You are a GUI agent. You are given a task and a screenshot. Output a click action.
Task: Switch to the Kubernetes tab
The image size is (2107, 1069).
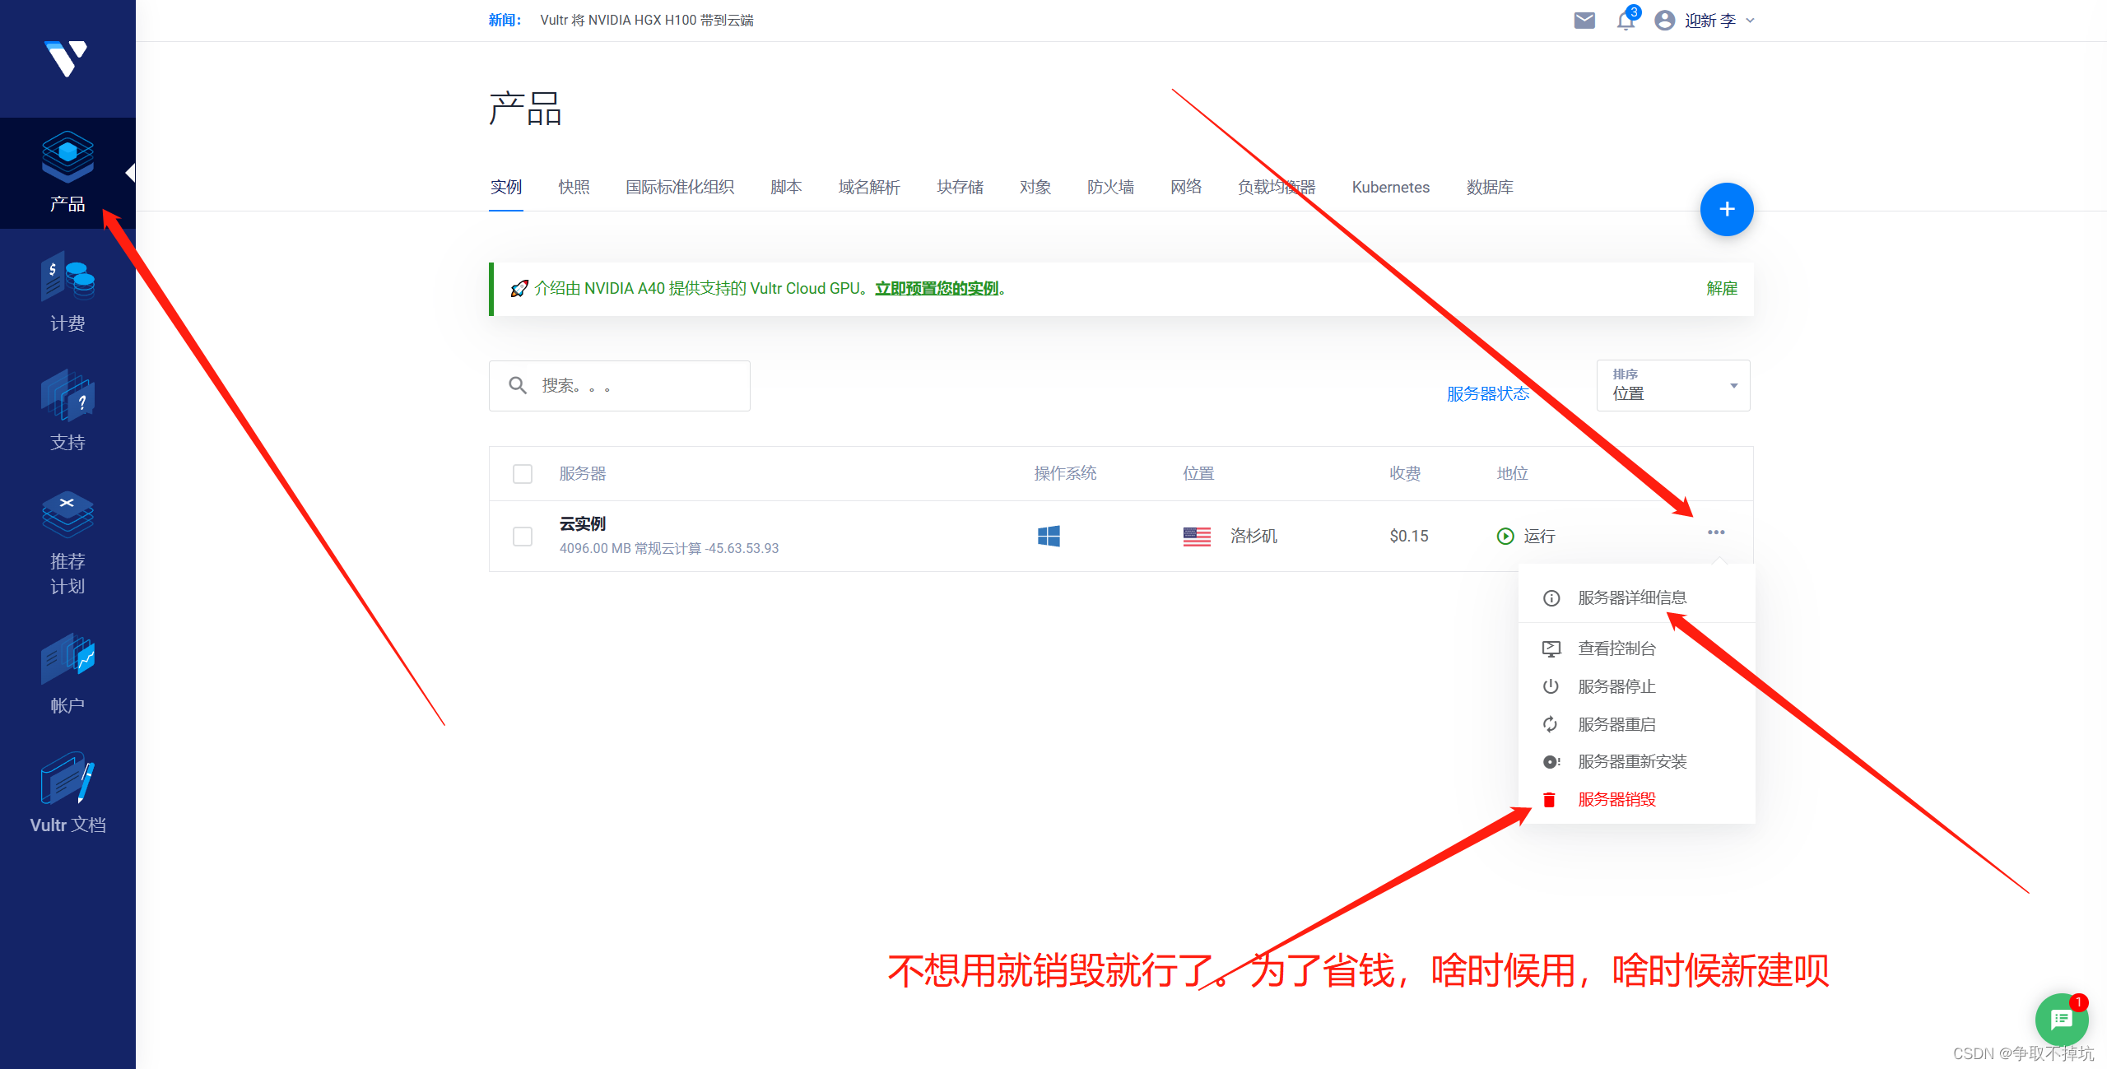click(x=1391, y=188)
